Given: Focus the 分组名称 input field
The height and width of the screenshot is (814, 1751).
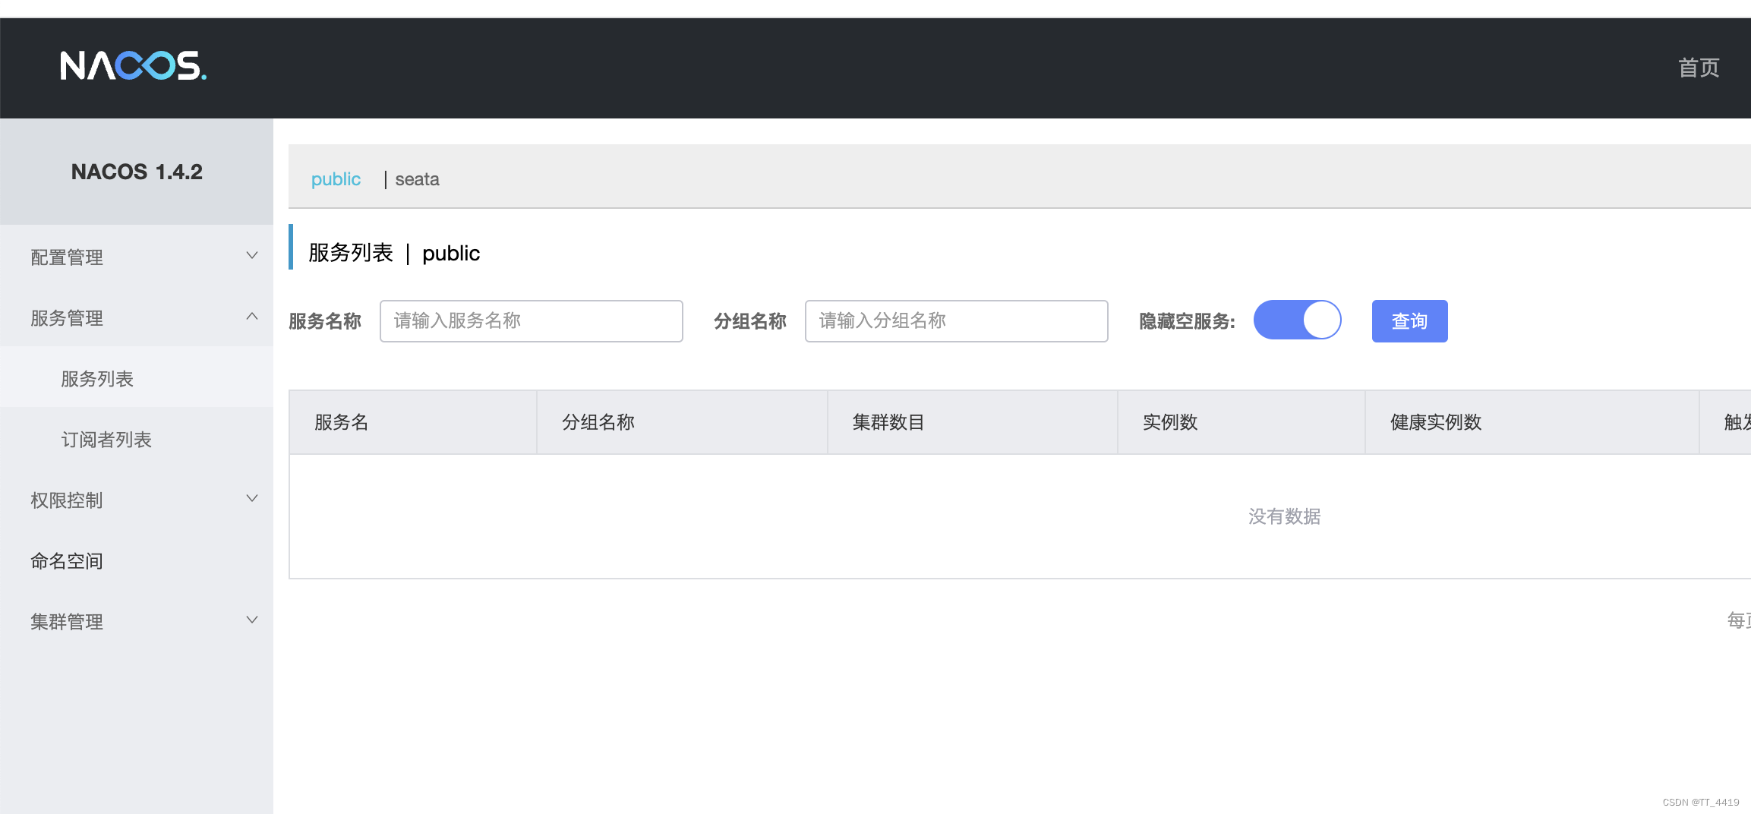Looking at the screenshot, I should click(x=957, y=321).
